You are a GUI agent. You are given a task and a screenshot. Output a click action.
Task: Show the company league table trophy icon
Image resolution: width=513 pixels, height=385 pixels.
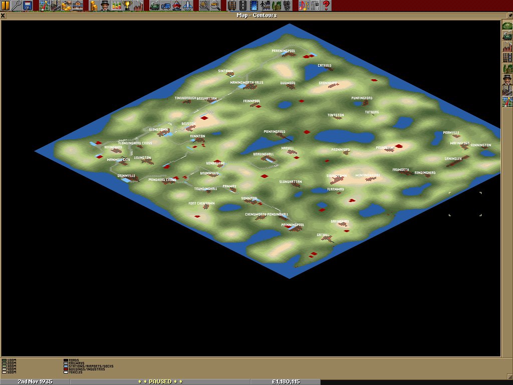[127, 5]
